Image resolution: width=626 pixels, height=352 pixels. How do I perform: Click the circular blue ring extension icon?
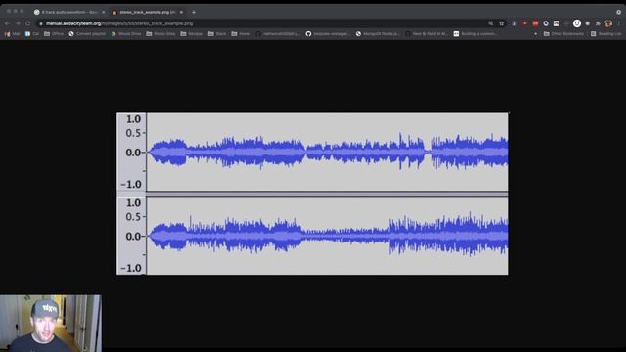[546, 23]
